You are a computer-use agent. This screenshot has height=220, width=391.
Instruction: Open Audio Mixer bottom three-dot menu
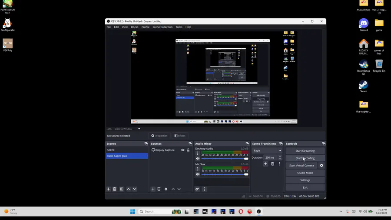(204, 189)
